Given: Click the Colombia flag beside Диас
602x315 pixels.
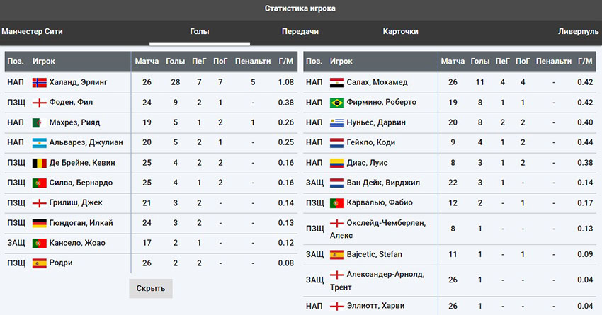Looking at the screenshot, I should 336,163.
